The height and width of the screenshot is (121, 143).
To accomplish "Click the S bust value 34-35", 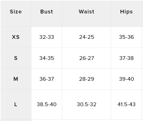I will (47, 58).
